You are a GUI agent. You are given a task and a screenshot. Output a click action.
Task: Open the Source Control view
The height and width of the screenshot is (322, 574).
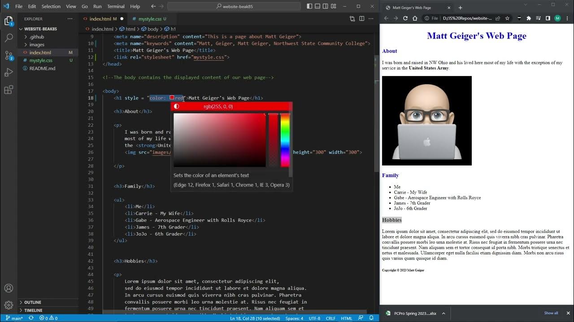pyautogui.click(x=9, y=55)
